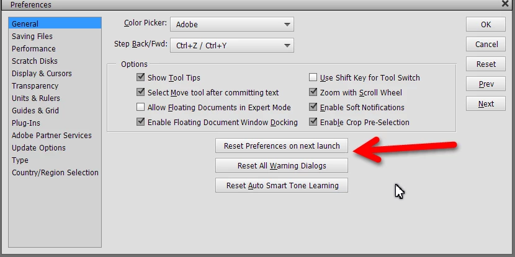Confirm with the OK button

coord(485,24)
